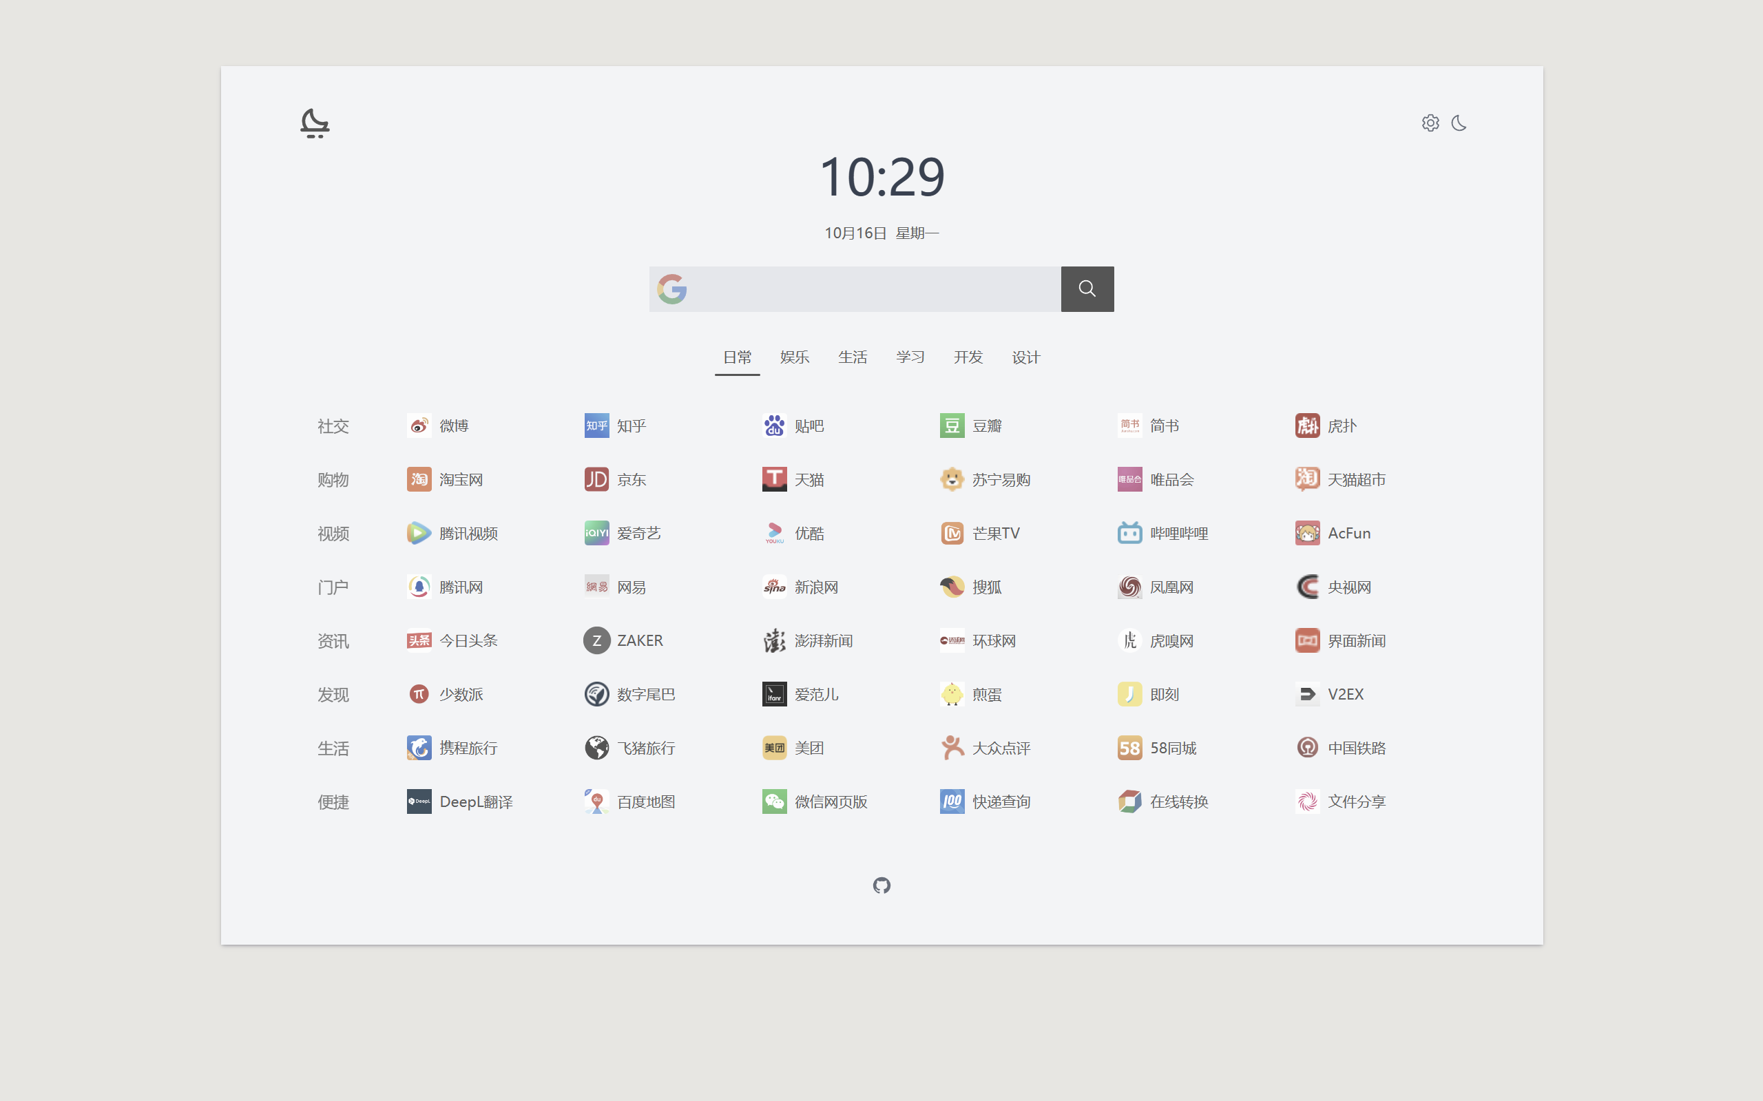
Task: Select the 设计 tab
Action: 1025,357
